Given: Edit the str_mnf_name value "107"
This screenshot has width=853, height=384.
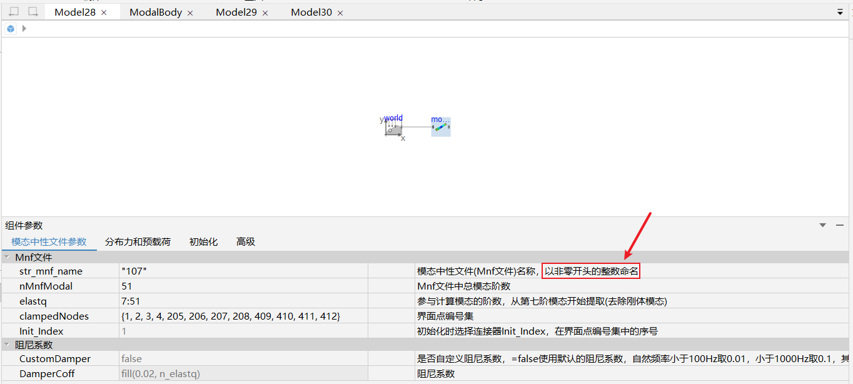Looking at the screenshot, I should click(x=243, y=271).
